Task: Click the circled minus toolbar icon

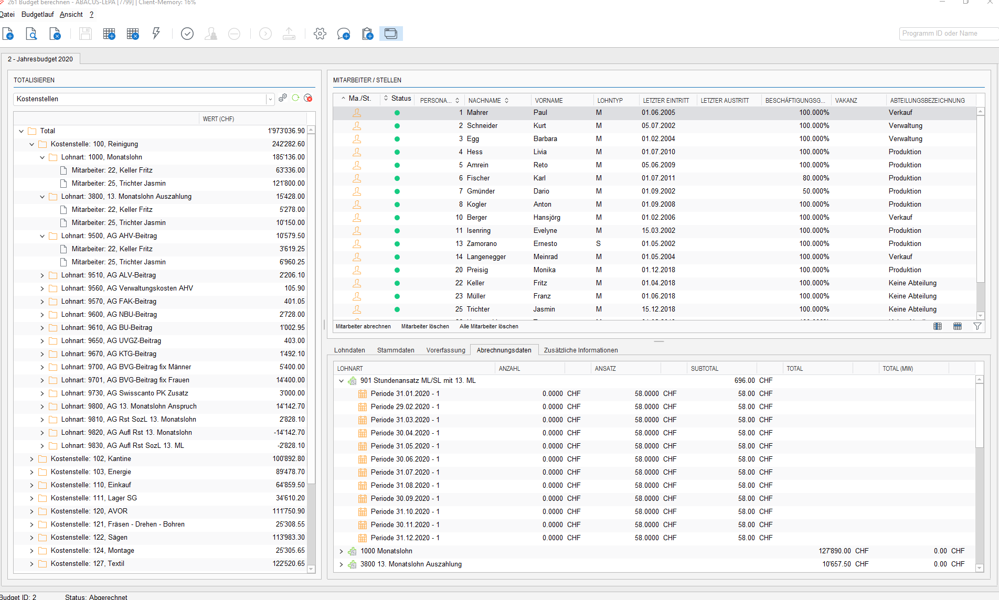Action: pyautogui.click(x=234, y=34)
